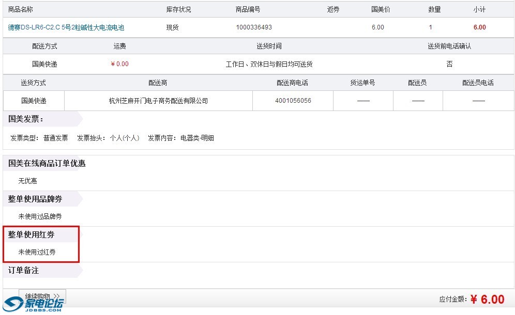The width and height of the screenshot is (515, 315).
Task: Click the 返券 column header
Action: [x=333, y=9]
